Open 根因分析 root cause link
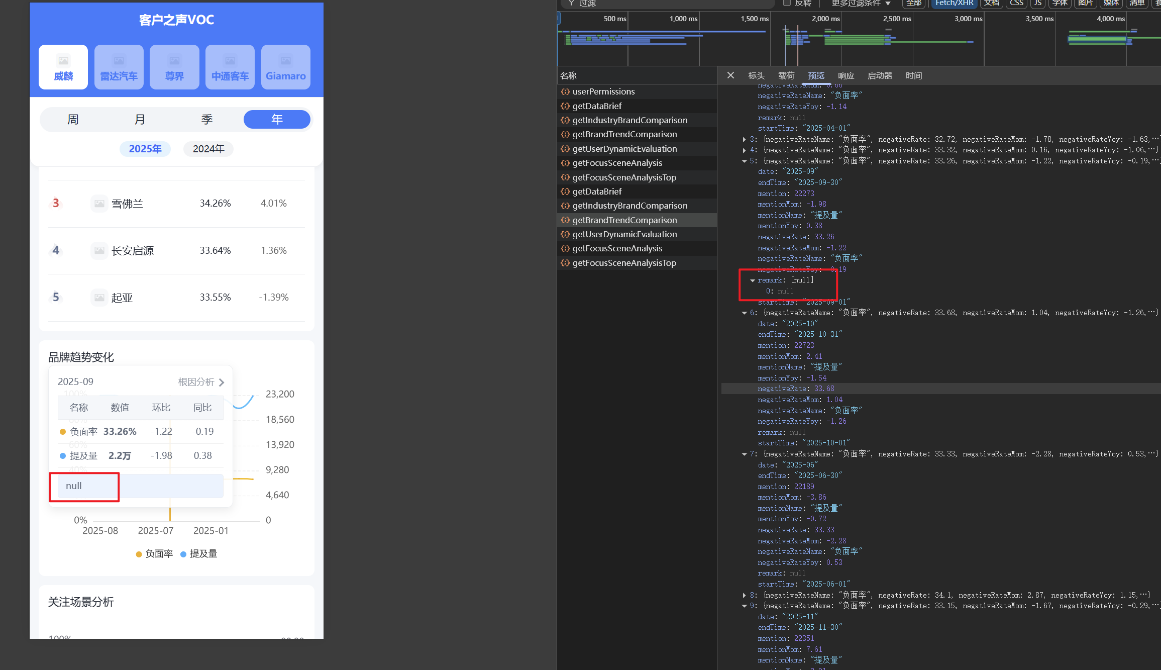 point(201,382)
